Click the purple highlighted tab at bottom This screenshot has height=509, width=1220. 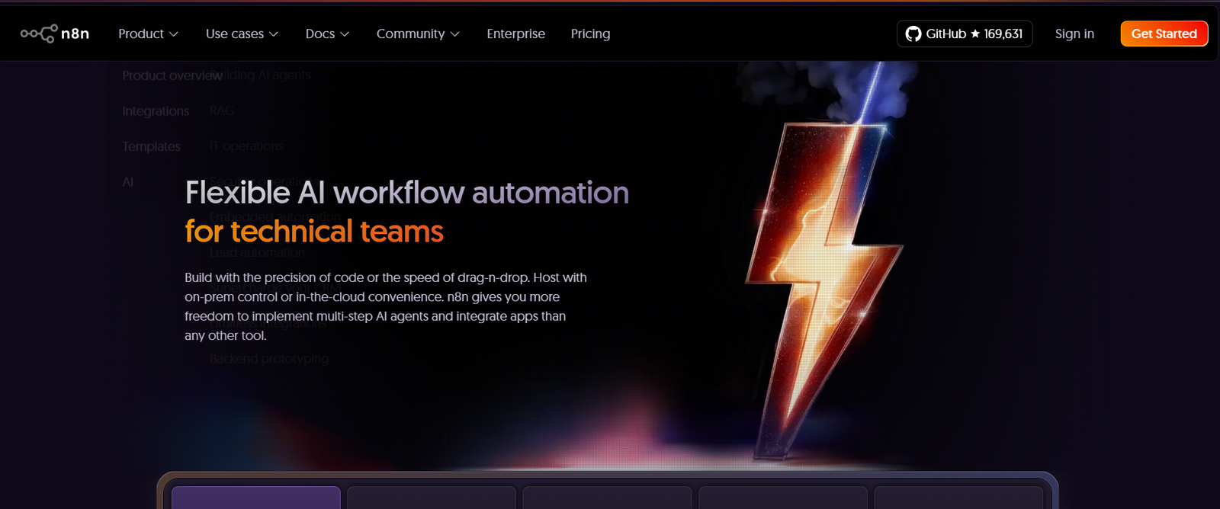[256, 498]
